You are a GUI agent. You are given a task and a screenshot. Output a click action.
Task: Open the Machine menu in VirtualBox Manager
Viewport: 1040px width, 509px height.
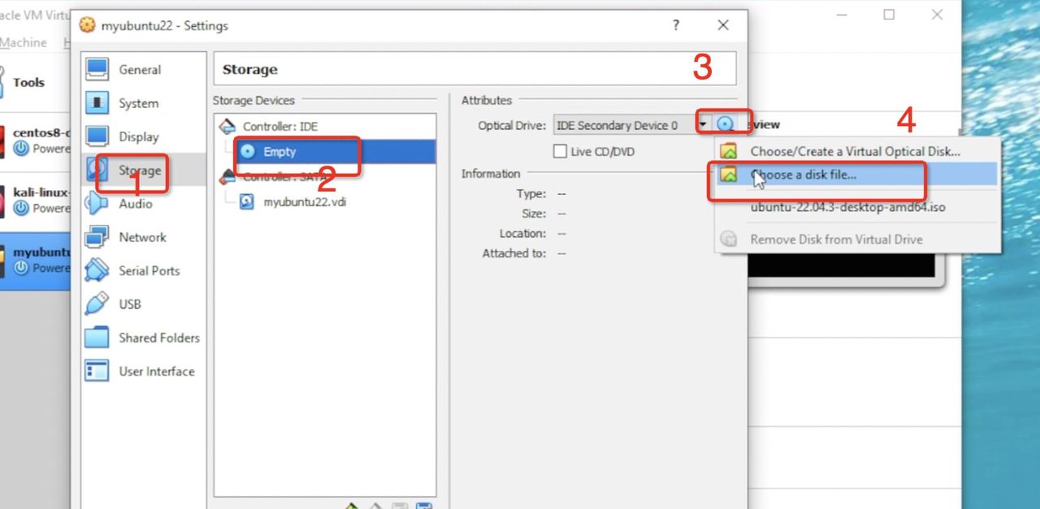pos(23,42)
